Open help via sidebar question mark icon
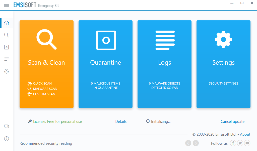The image size is (257, 151). point(7,139)
